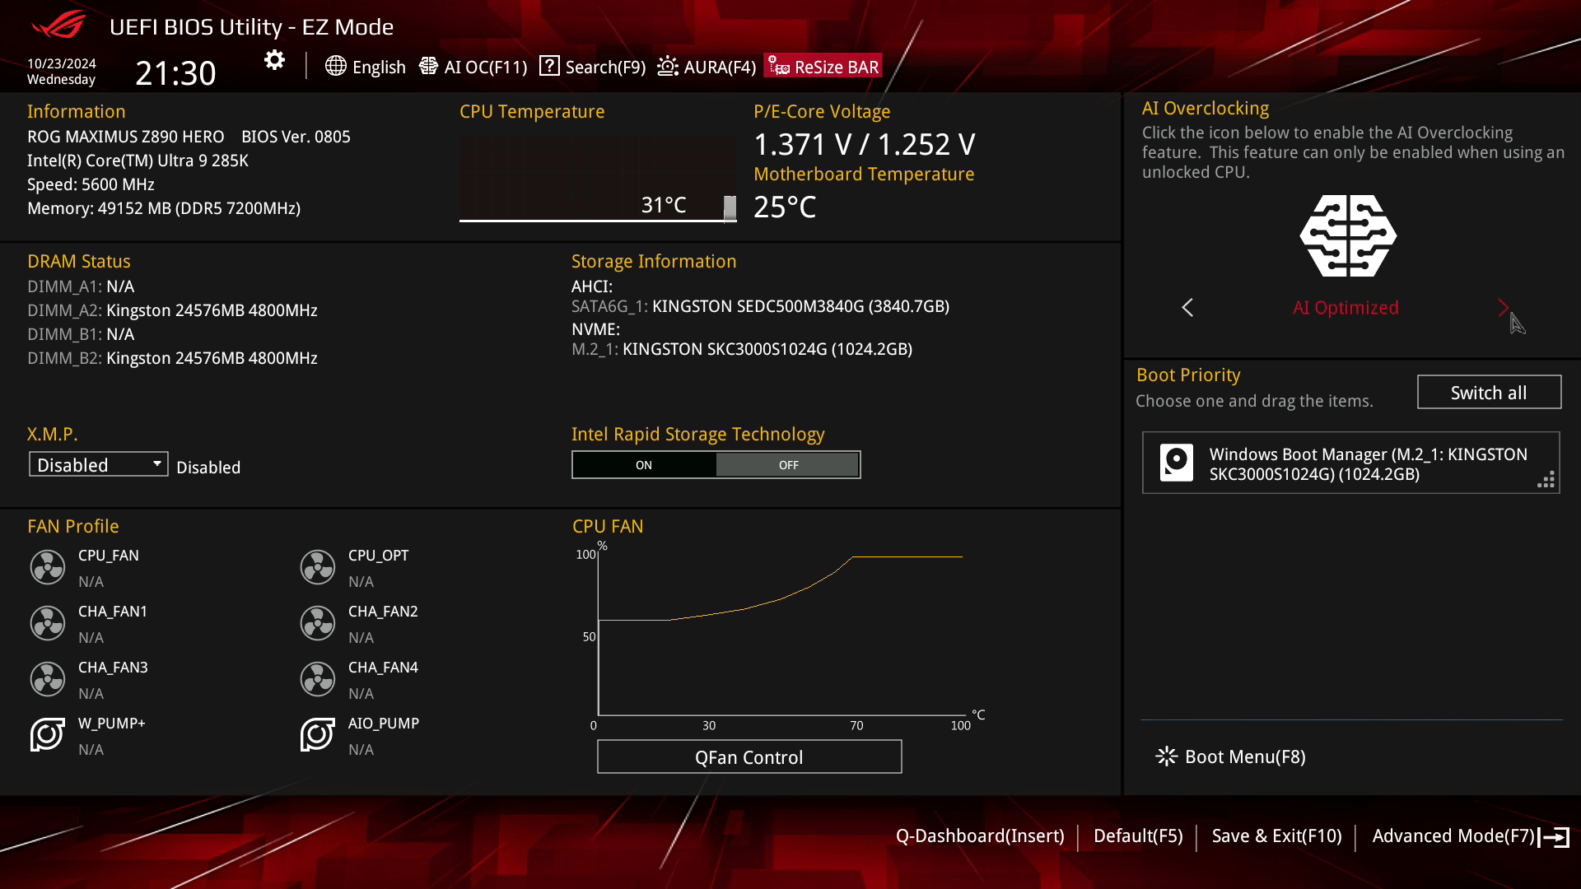This screenshot has width=1581, height=889.
Task: Click the W_PUMP+ pump icon
Action: click(x=47, y=735)
